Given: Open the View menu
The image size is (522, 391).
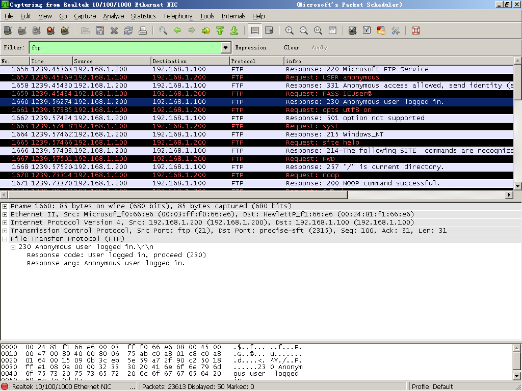Looking at the screenshot, I should tap(45, 16).
